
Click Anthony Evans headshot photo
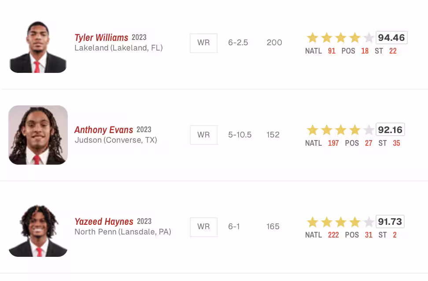(38, 135)
